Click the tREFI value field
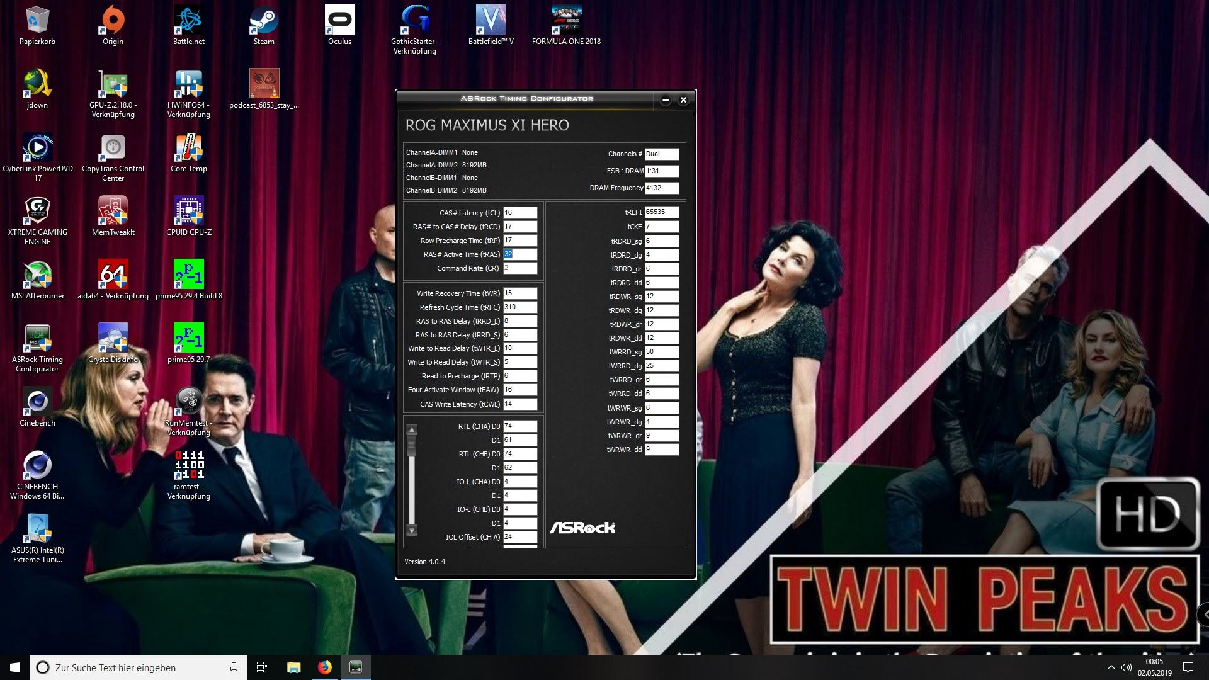The height and width of the screenshot is (680, 1209). (x=662, y=212)
